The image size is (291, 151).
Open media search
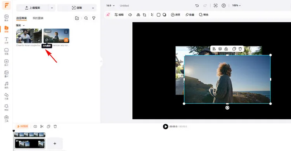pos(86,18)
